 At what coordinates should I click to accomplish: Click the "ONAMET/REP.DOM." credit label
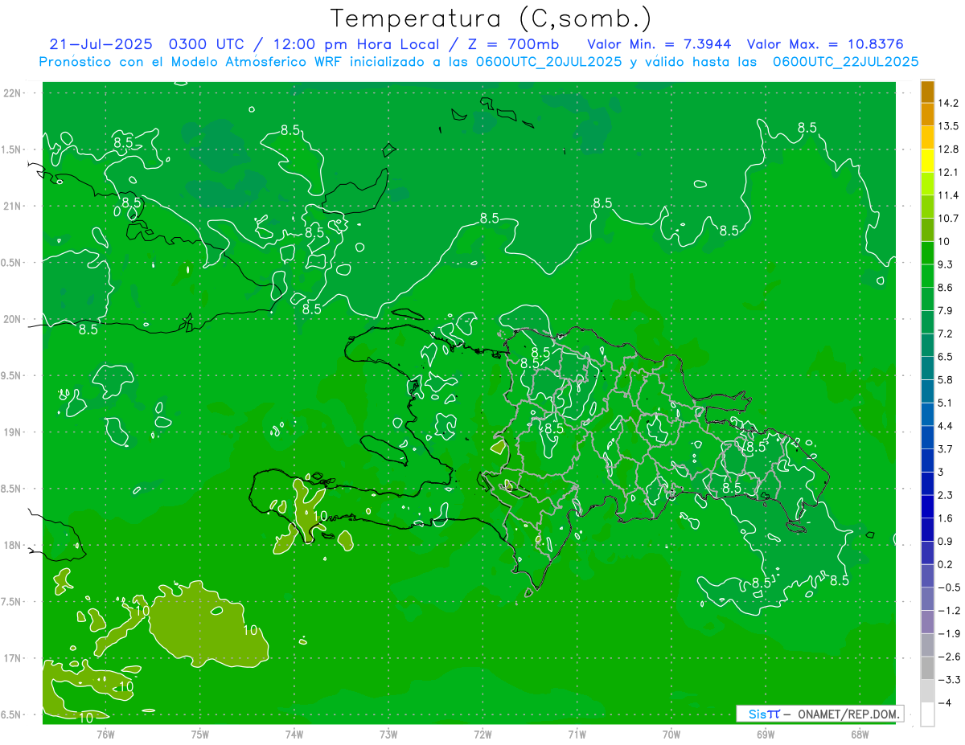pyautogui.click(x=849, y=714)
